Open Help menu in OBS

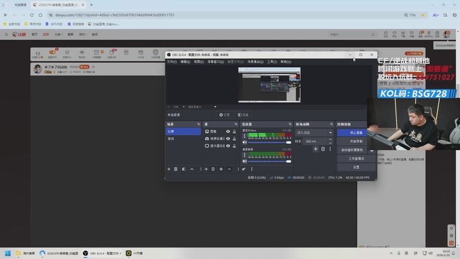[x=285, y=62]
